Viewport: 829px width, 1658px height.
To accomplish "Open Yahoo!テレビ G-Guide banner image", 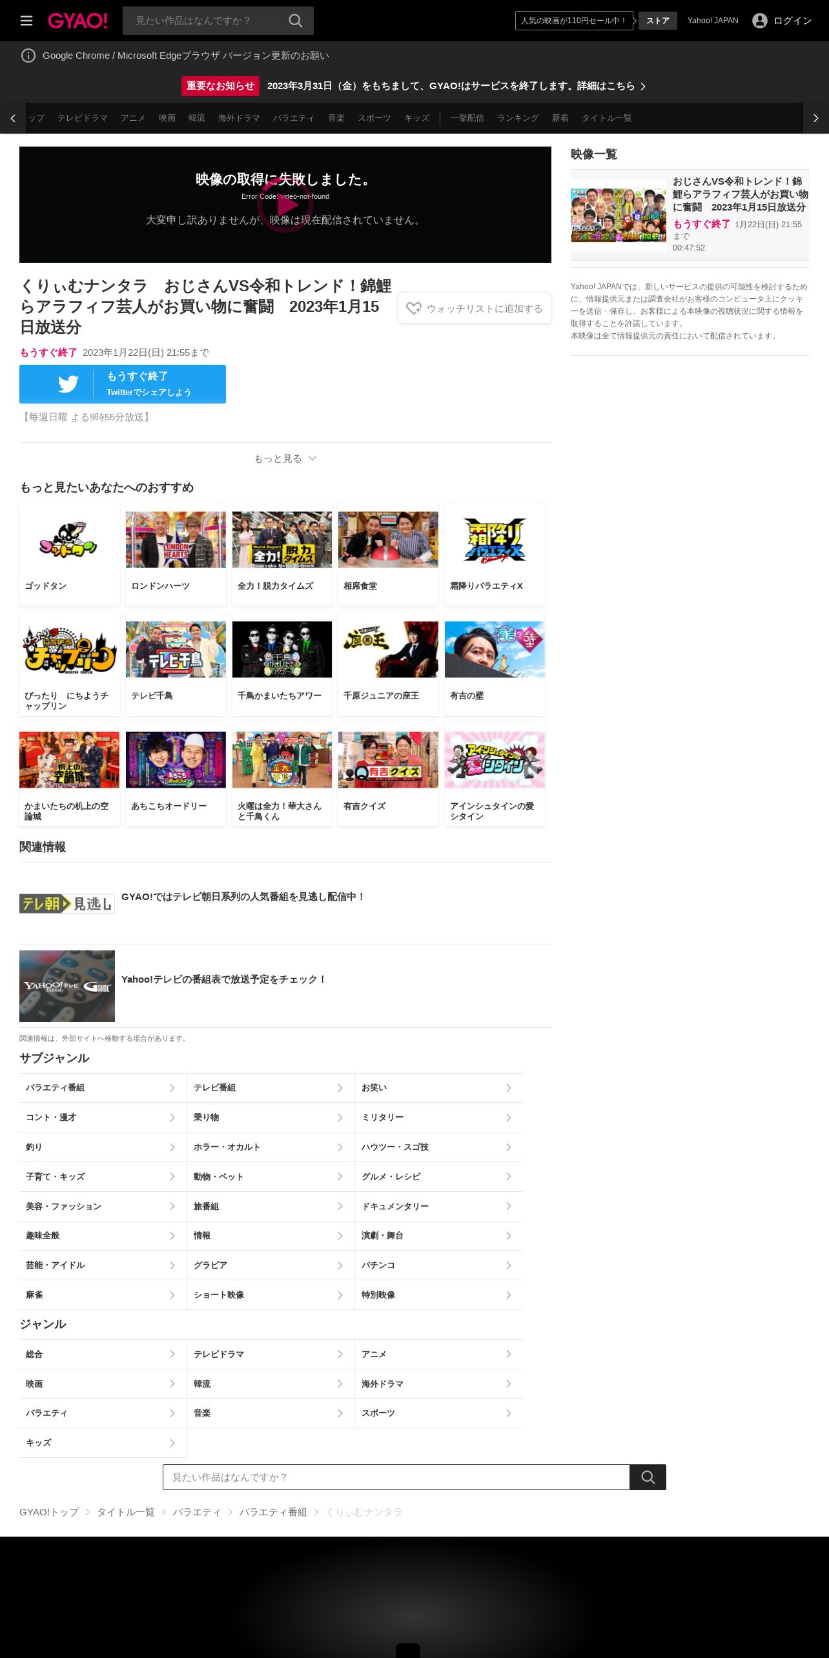I will coord(67,986).
